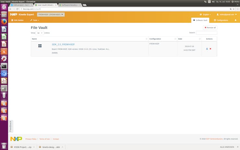
Task: Open Chromium three-dot menu
Action: 238,9
